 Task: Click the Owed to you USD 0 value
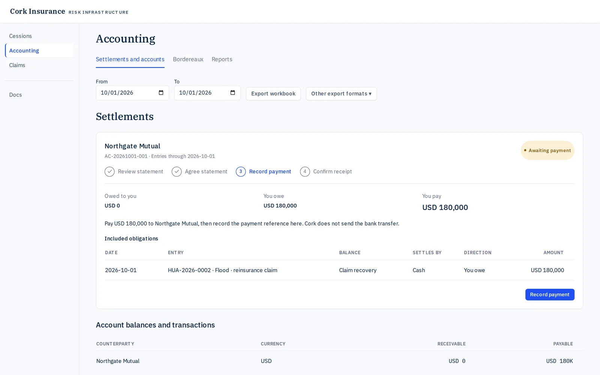coord(112,205)
